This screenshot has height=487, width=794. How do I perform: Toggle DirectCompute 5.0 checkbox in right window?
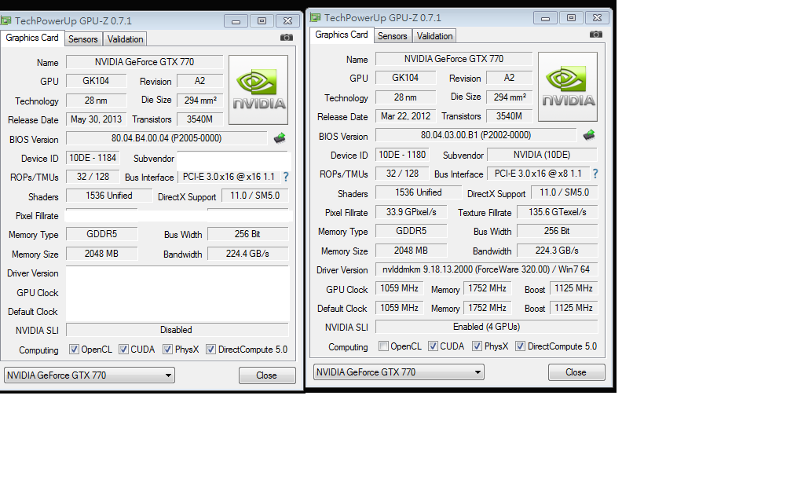[x=521, y=346]
